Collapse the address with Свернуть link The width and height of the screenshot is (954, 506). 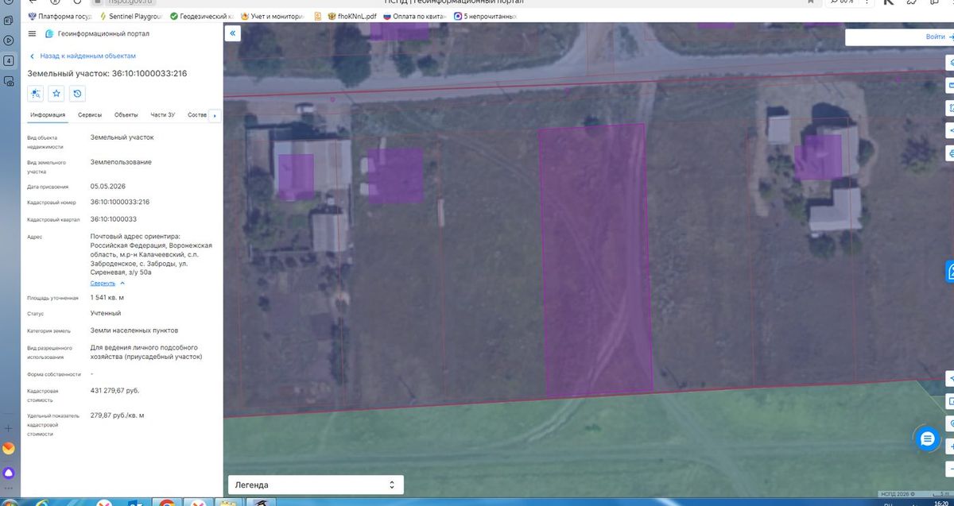coord(107,283)
